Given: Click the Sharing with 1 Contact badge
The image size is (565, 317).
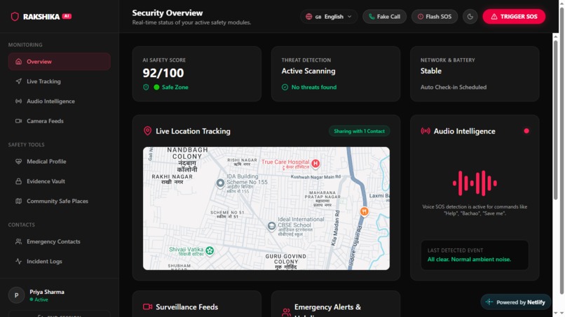Looking at the screenshot, I should click(359, 131).
